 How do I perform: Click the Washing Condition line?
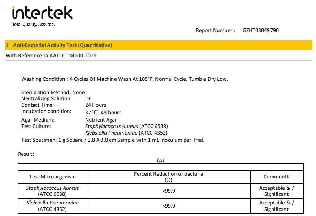point(124,79)
